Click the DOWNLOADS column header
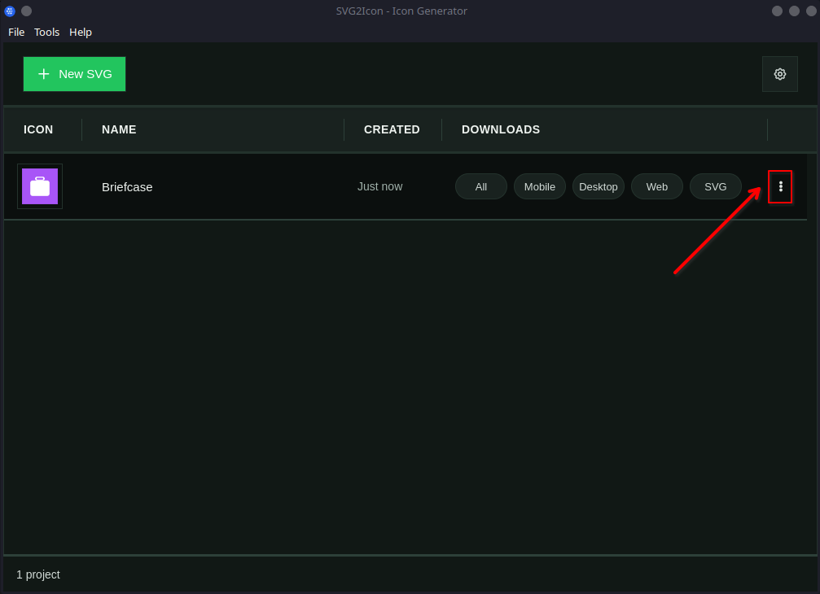This screenshot has height=594, width=820. coord(500,129)
